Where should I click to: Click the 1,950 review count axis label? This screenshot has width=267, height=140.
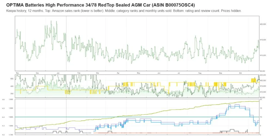click(11, 99)
